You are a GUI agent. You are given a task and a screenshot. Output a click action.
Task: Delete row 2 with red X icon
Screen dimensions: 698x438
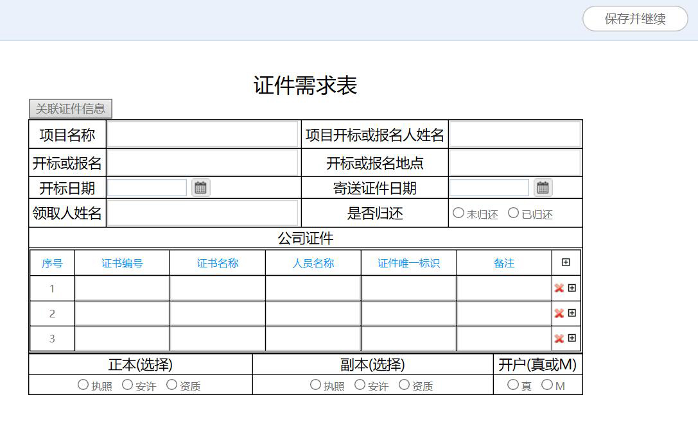coord(559,314)
